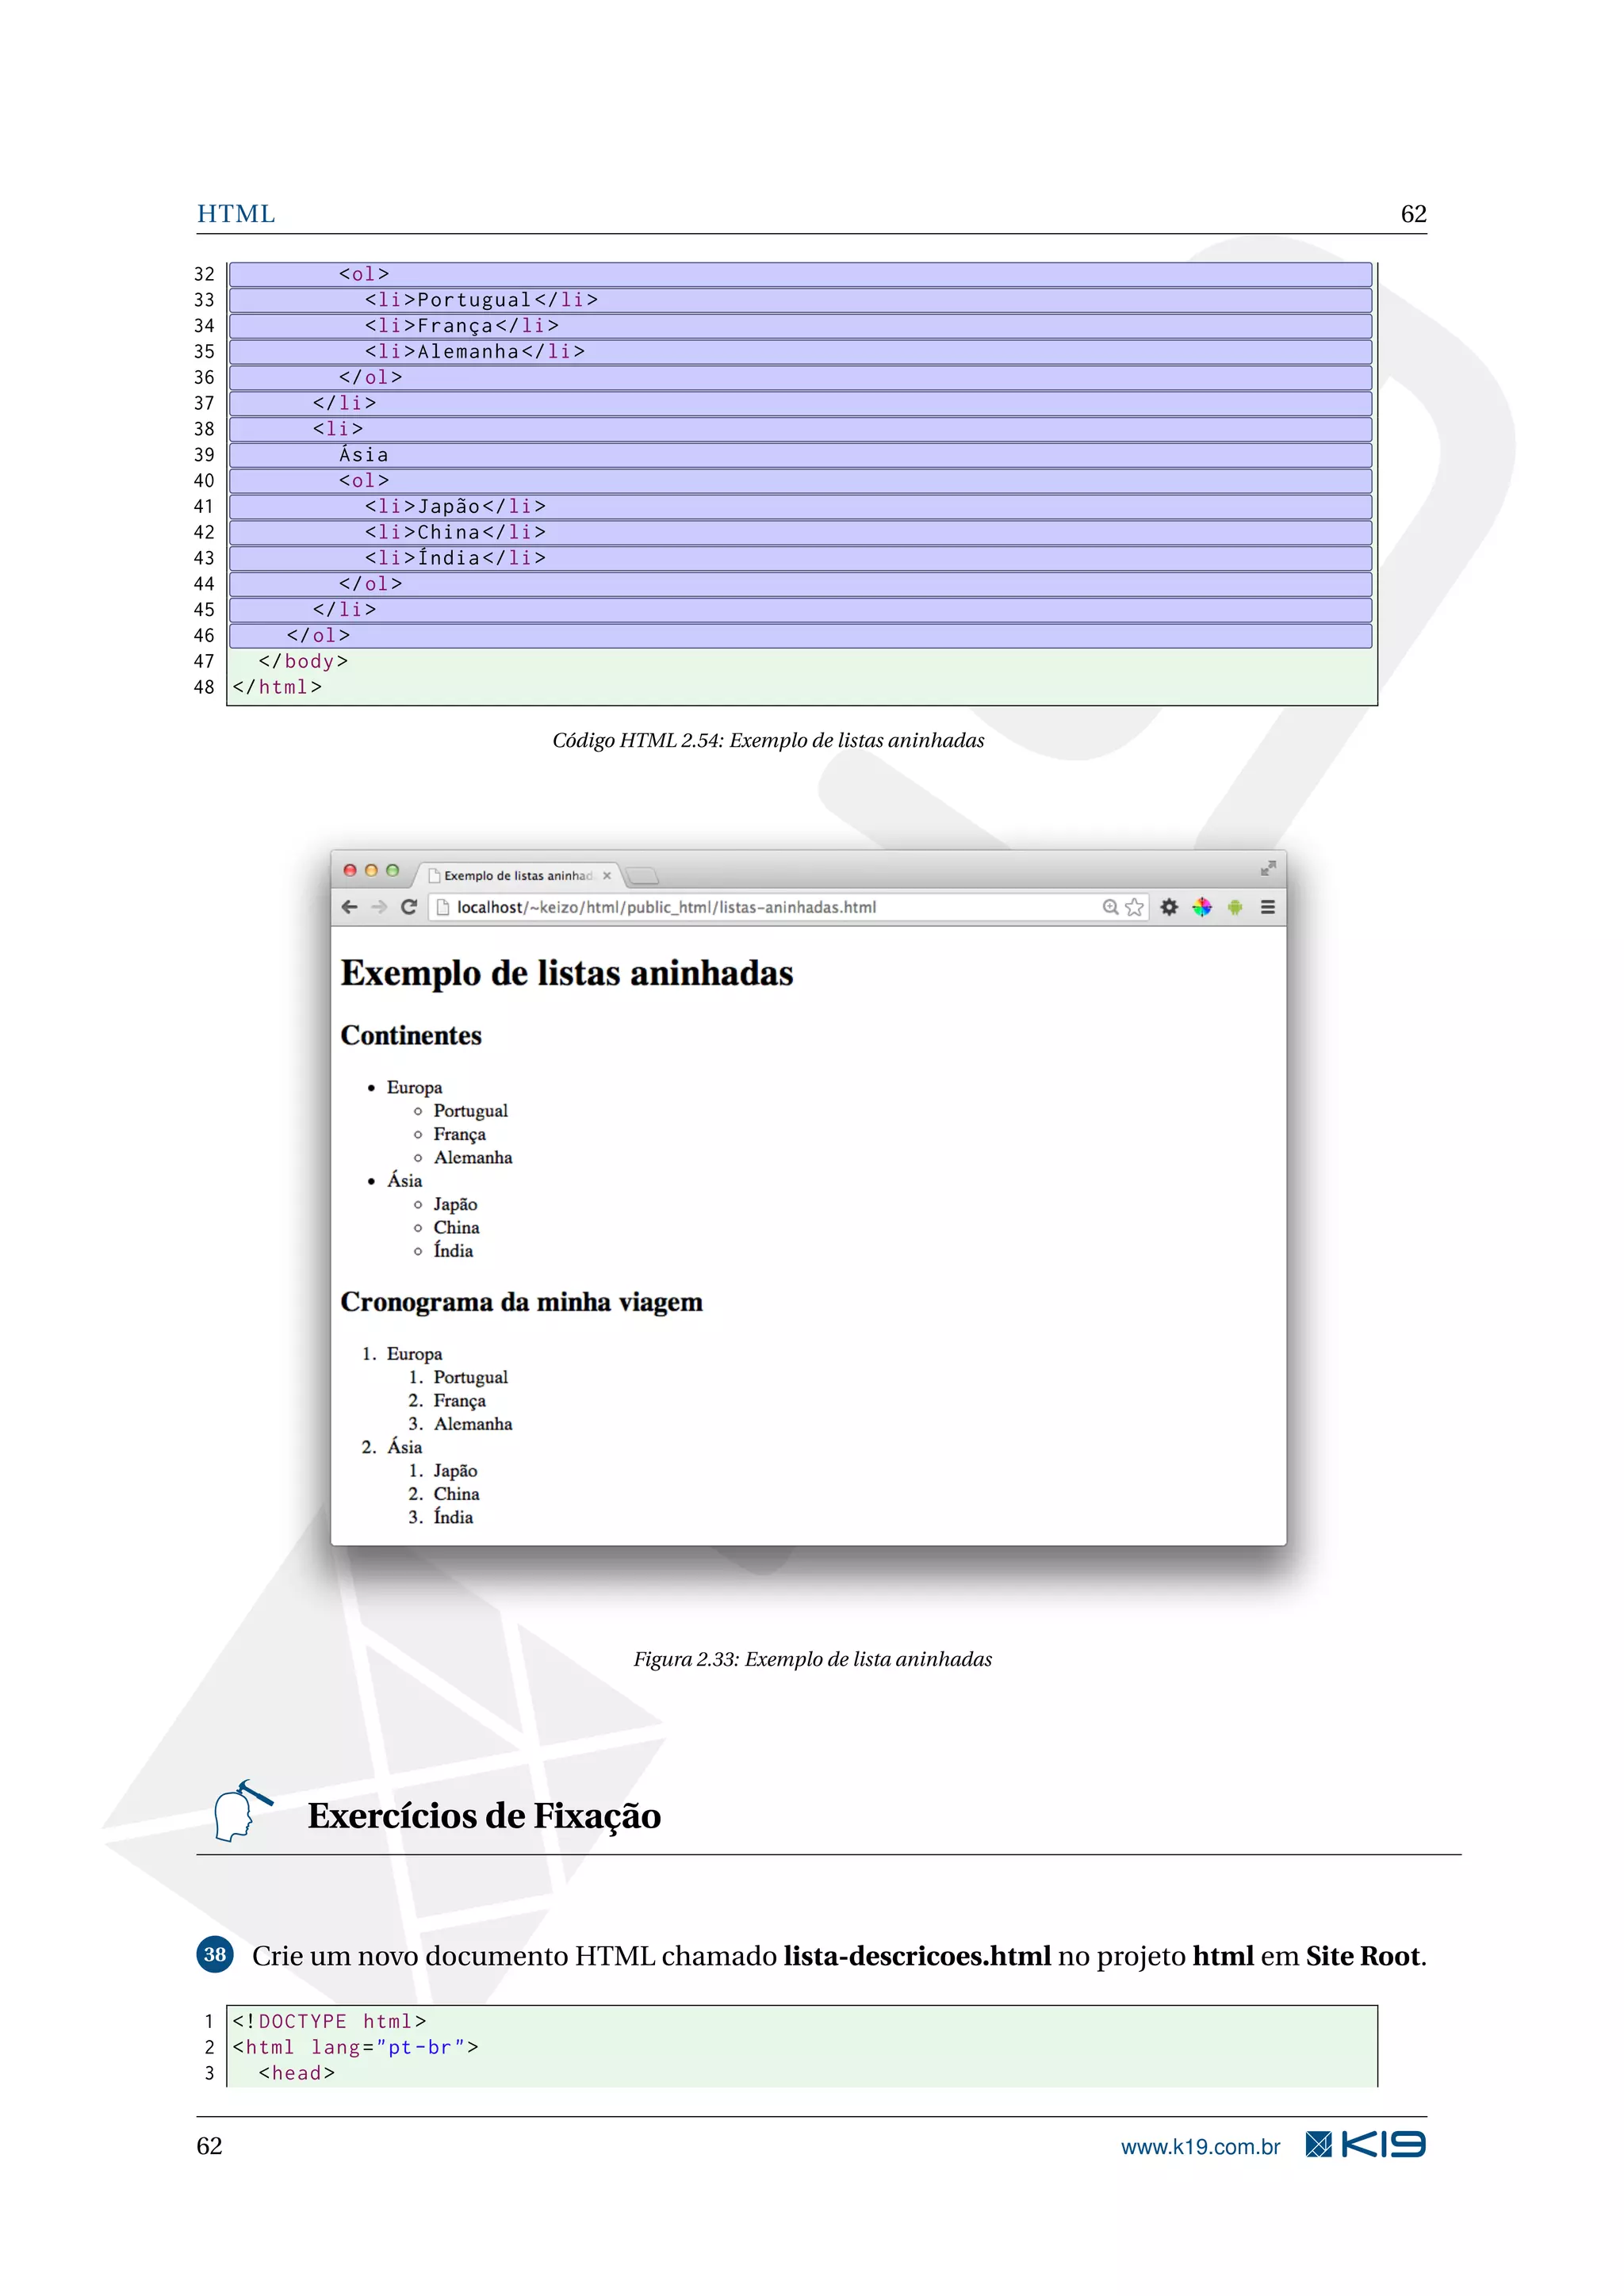Open the Chrome hamburger menu
This screenshot has width=1624, height=2296.
click(1268, 907)
